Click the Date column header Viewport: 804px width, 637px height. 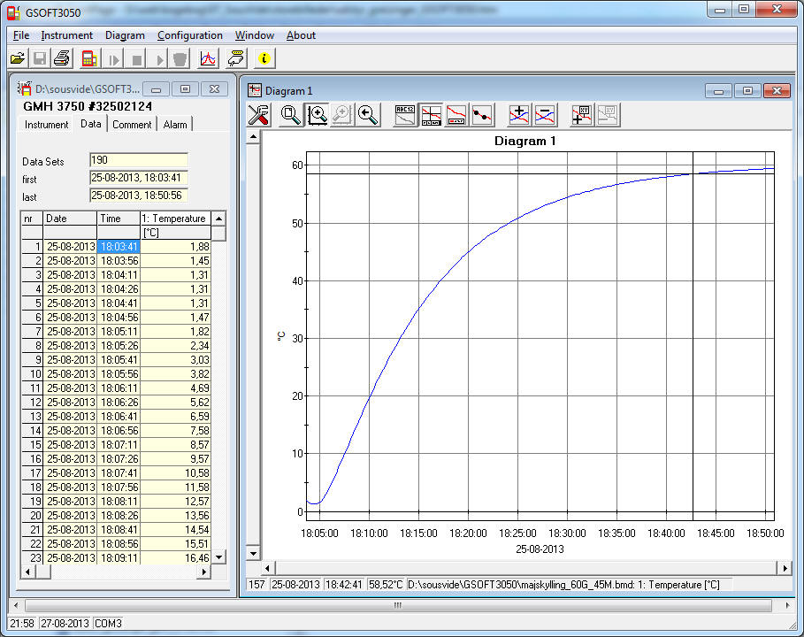tap(70, 219)
